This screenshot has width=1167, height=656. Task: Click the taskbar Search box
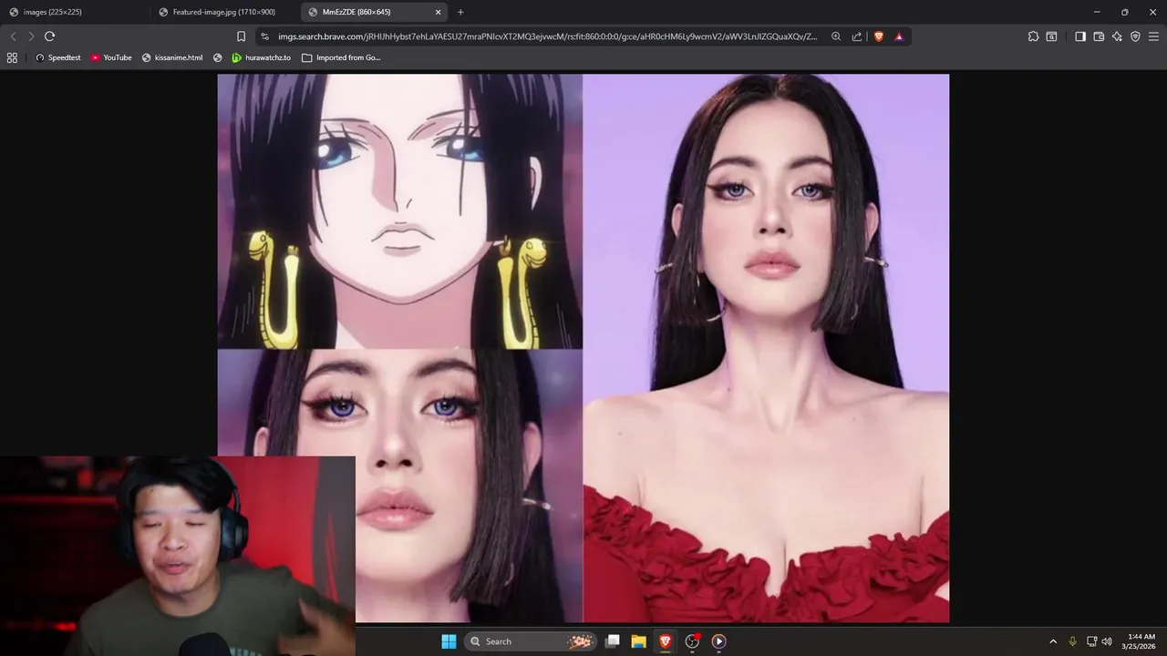(532, 641)
